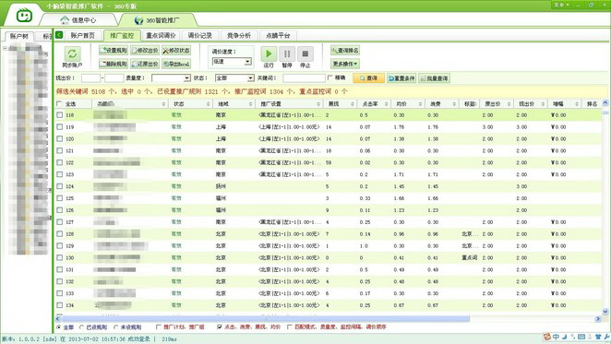This screenshot has width=611, height=344.
Task: Click the 批量查询 batch query button
Action: tap(434, 78)
